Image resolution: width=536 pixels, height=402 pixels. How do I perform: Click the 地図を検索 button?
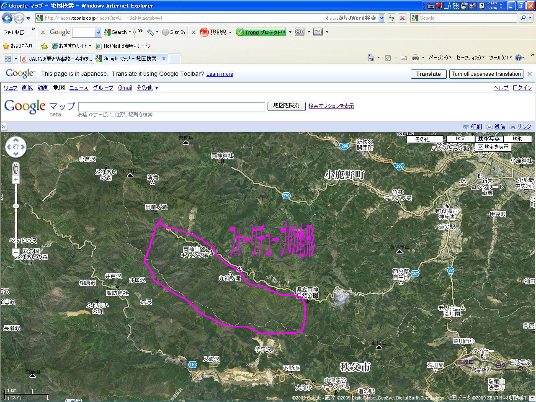pyautogui.click(x=286, y=106)
